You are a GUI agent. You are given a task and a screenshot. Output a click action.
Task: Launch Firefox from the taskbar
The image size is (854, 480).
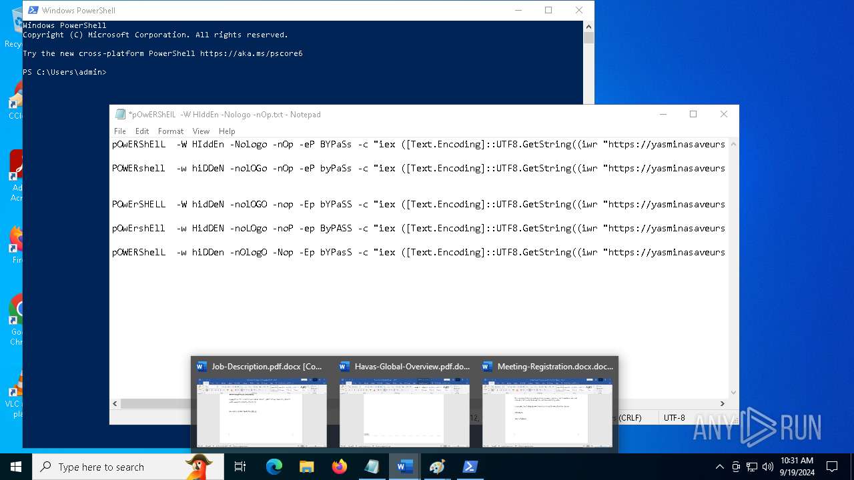click(340, 467)
